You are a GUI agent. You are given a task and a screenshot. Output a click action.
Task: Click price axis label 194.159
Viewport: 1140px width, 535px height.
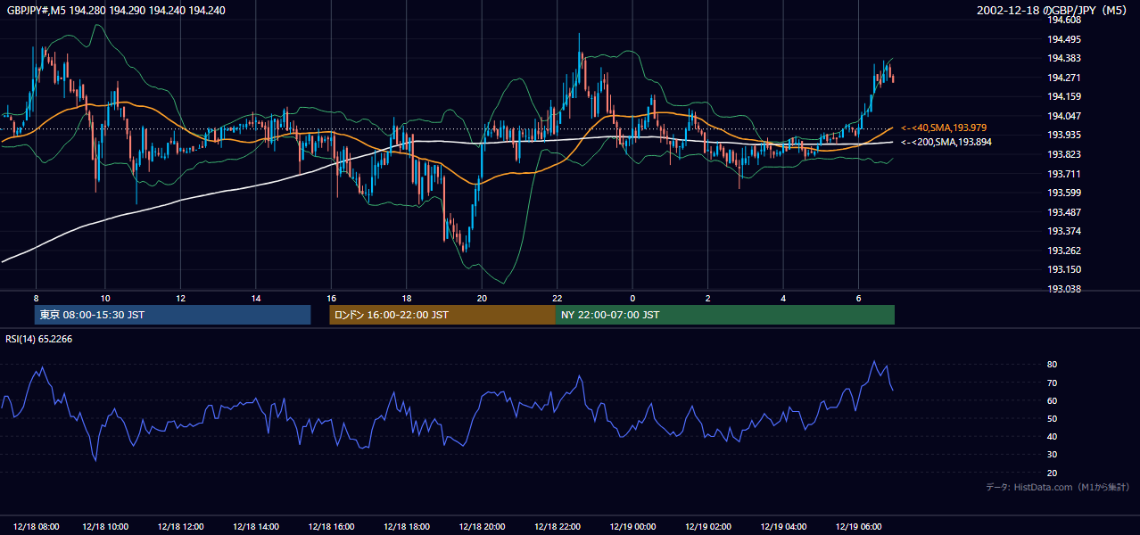(1064, 96)
